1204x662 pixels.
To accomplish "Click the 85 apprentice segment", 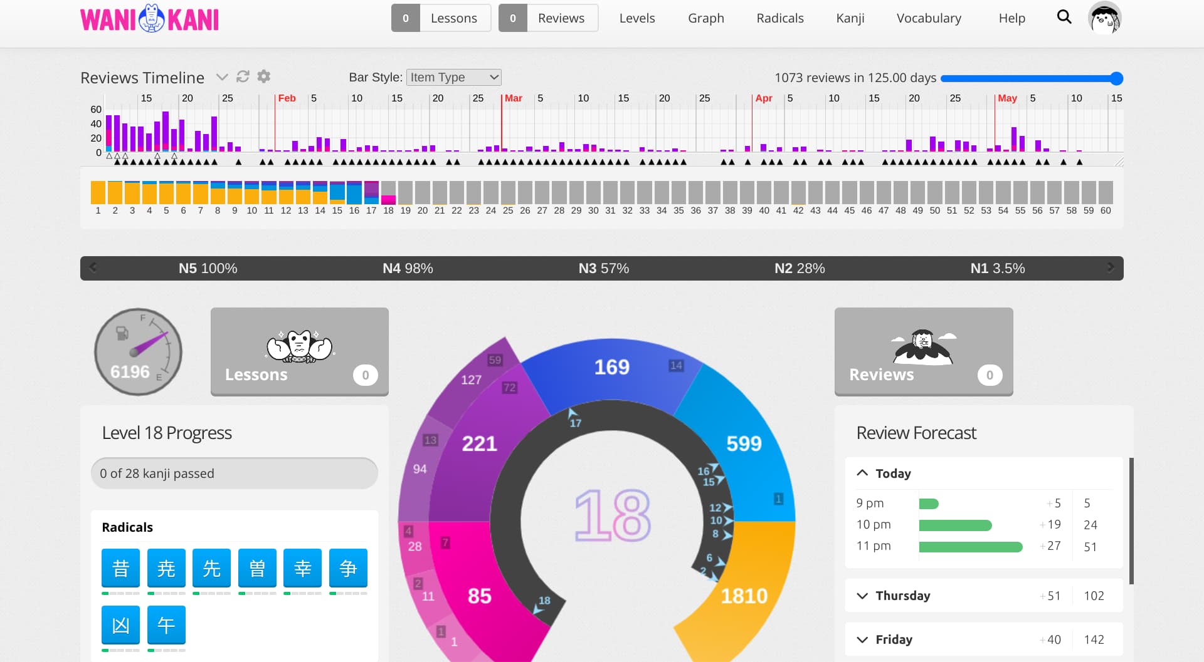I will [x=479, y=596].
